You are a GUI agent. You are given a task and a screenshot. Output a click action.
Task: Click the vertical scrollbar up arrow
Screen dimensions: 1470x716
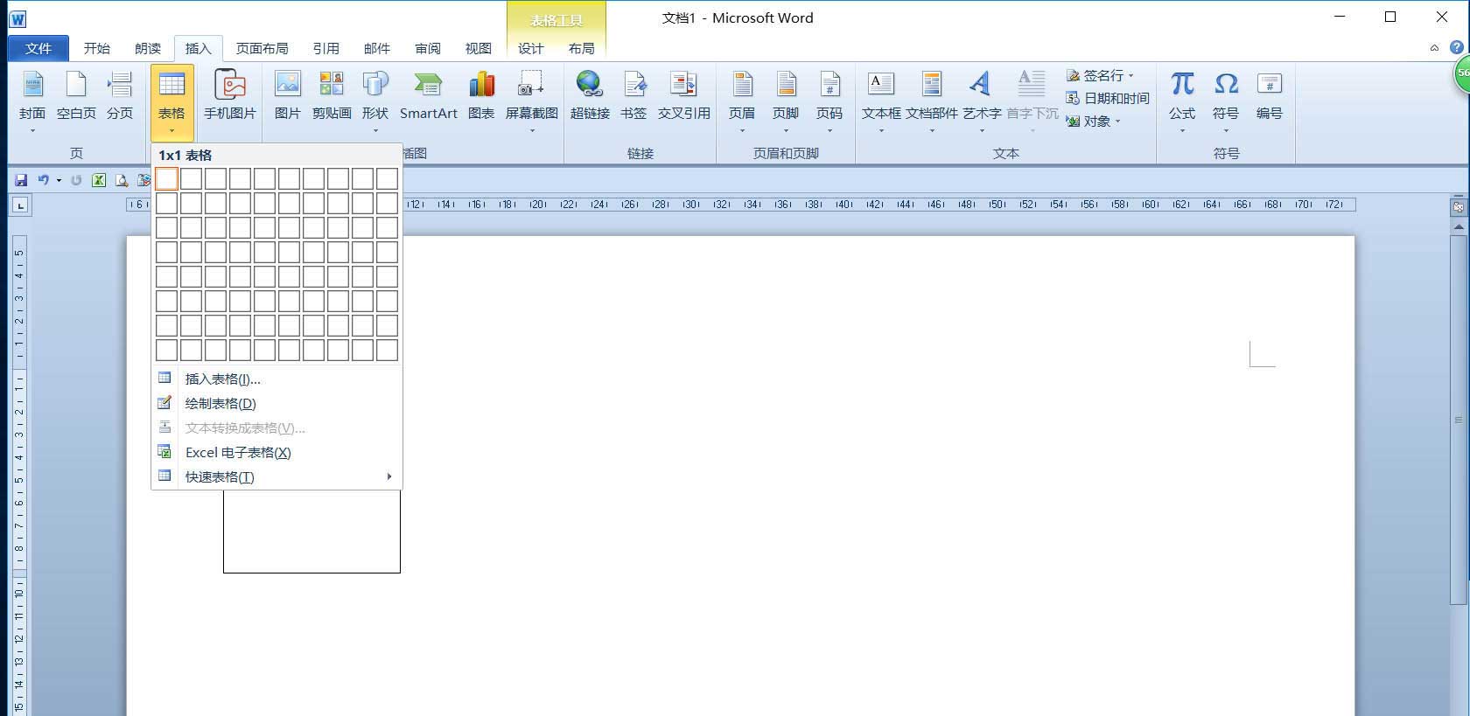[1458, 227]
